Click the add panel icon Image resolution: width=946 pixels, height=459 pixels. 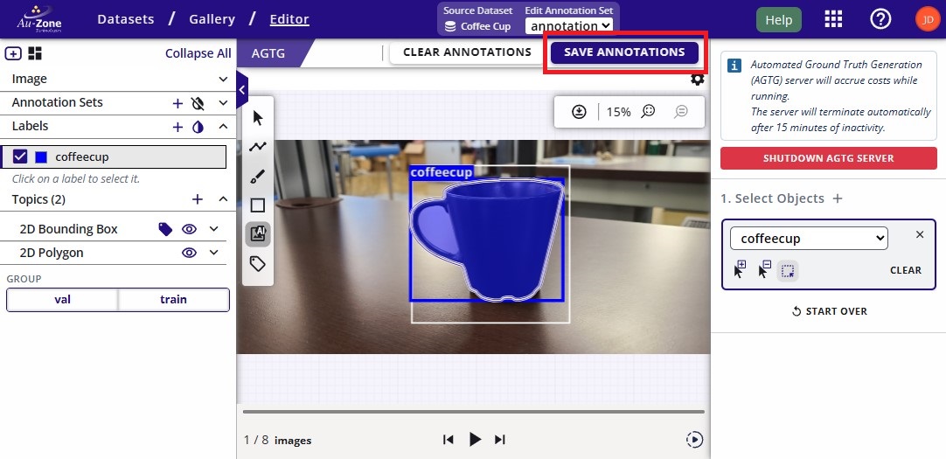click(13, 53)
